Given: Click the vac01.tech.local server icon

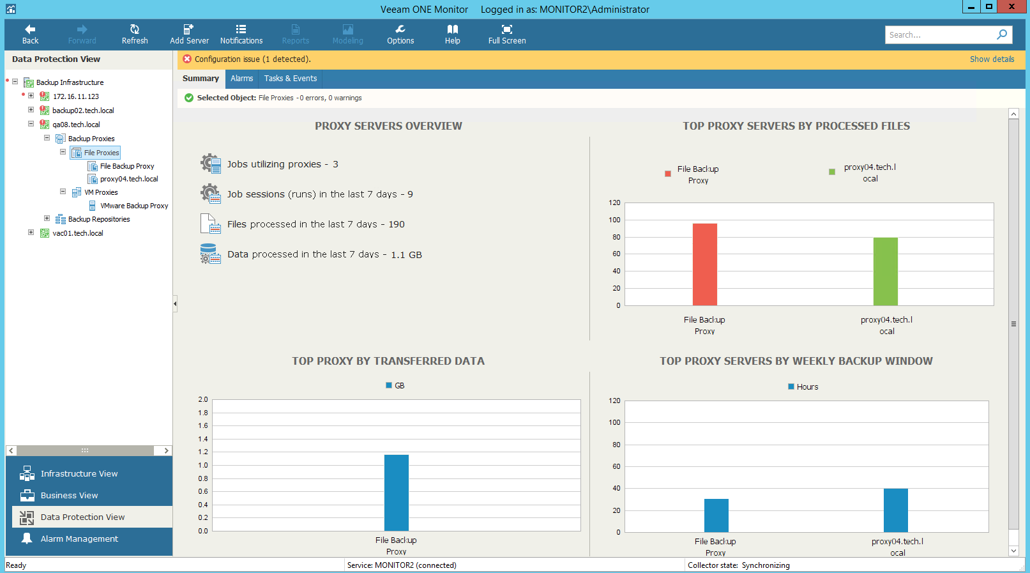Looking at the screenshot, I should (45, 233).
